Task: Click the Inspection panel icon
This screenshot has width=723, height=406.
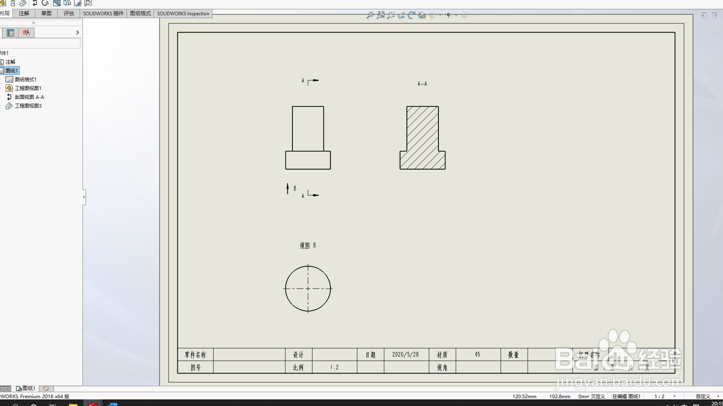Action: pos(25,33)
